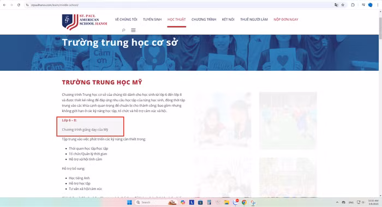The image size is (382, 207).
Task: Click the translate page icon
Action: point(336,5)
